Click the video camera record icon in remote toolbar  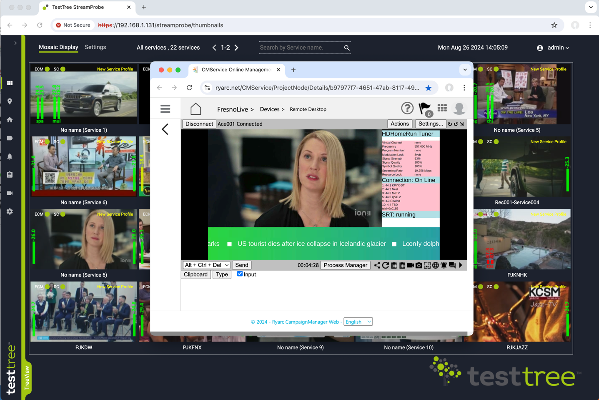tap(411, 265)
